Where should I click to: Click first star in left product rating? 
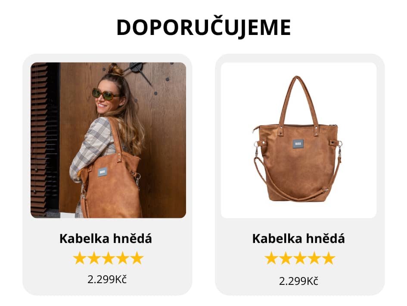point(80,258)
